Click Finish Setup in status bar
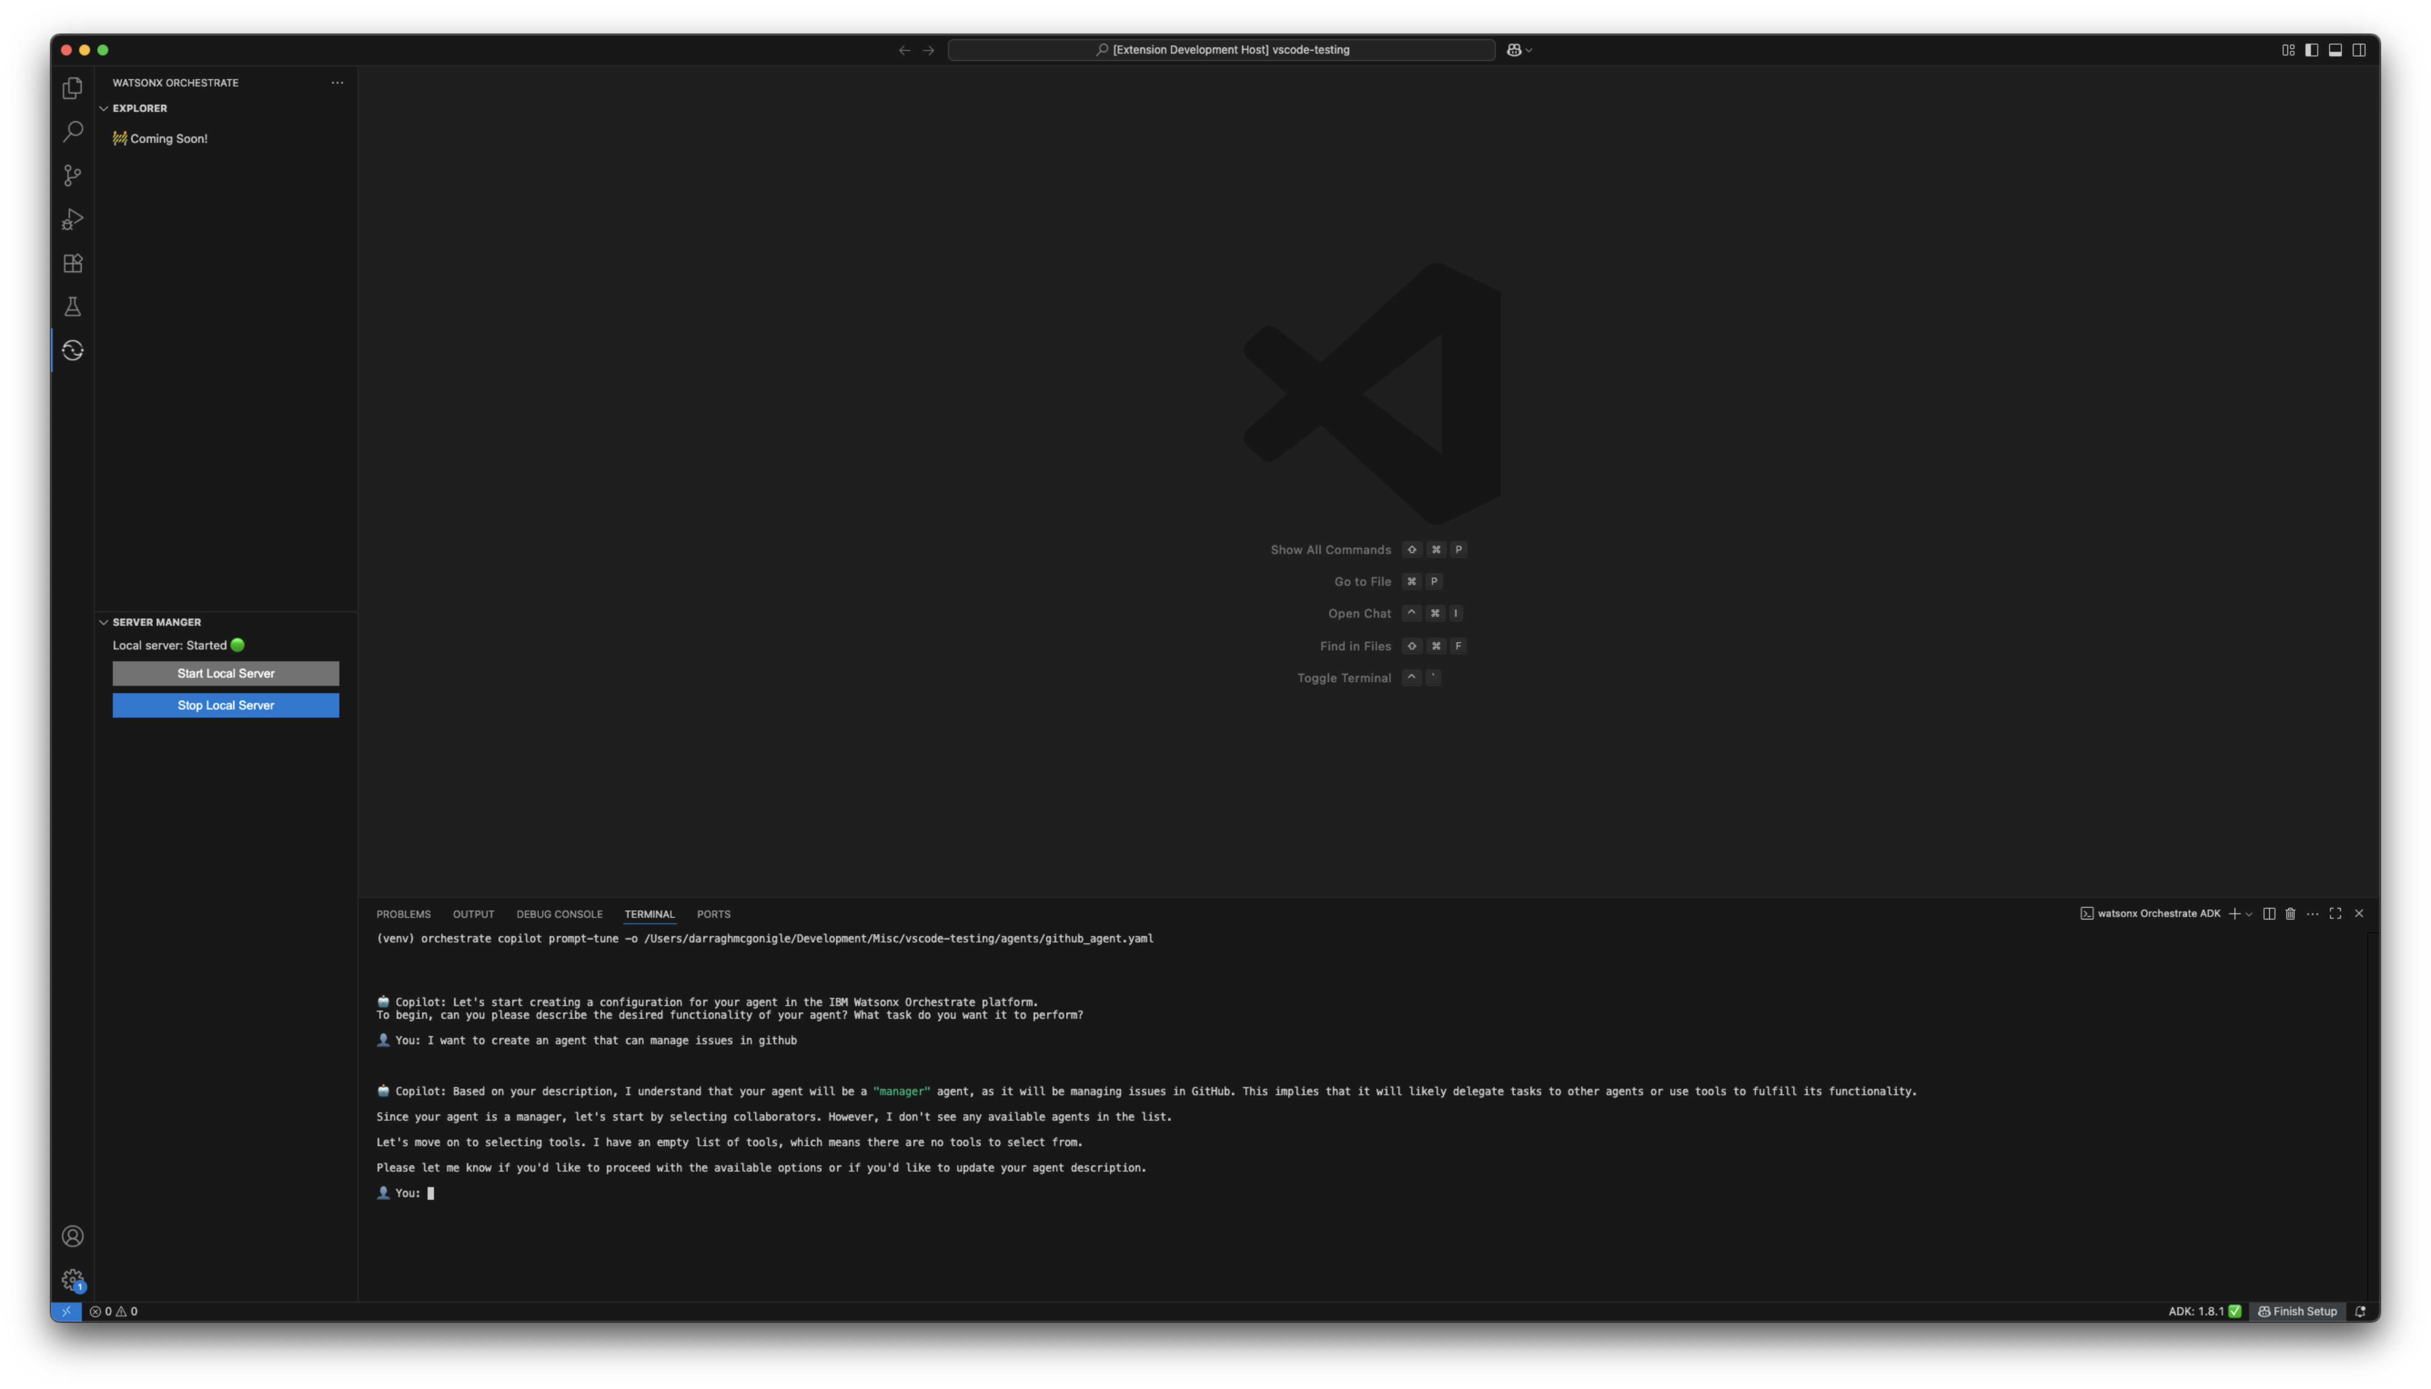This screenshot has width=2431, height=1389. (x=2297, y=1311)
